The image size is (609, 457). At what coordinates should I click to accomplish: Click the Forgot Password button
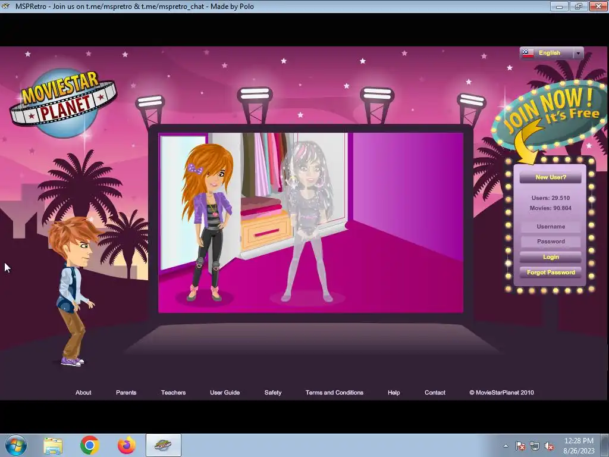point(550,273)
